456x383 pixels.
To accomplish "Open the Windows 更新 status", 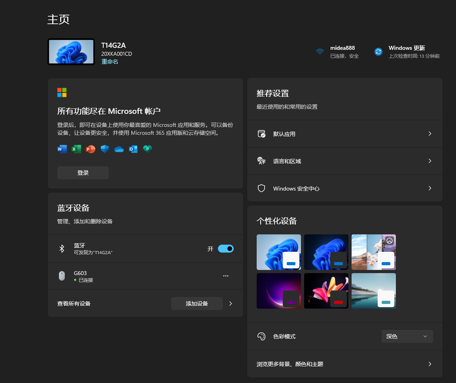I will coord(407,52).
